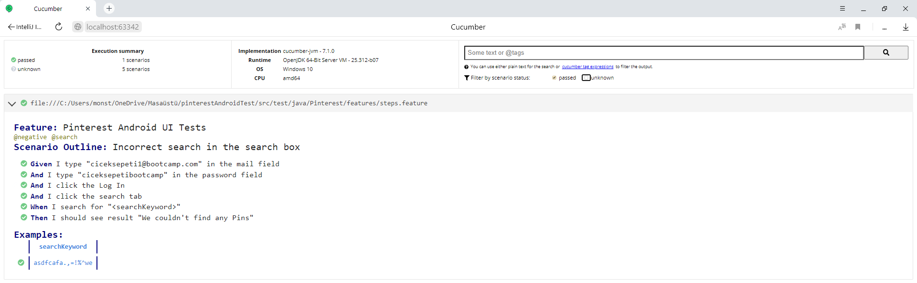Screen dimensions: 917x283
Task: Click the passed icon in execution summary
Action: (x=13, y=60)
